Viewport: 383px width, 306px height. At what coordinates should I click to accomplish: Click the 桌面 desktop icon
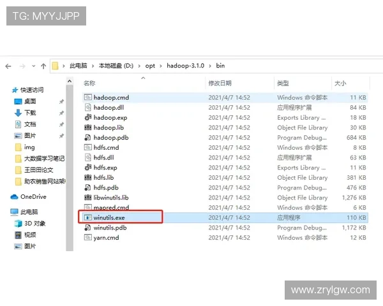click(18, 101)
